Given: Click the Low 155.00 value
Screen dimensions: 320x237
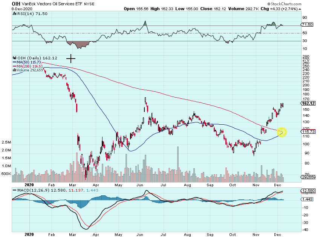Looking at the screenshot, I should point(187,9).
